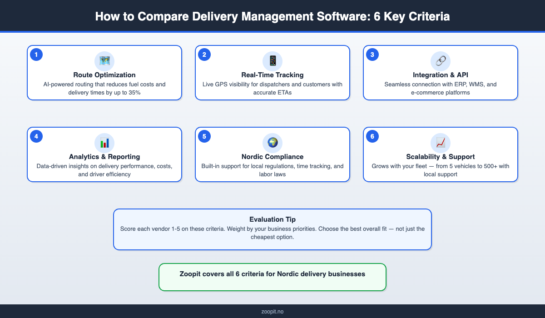The width and height of the screenshot is (545, 318).
Task: Select the Real-Time Tracking card
Action: [272, 73]
